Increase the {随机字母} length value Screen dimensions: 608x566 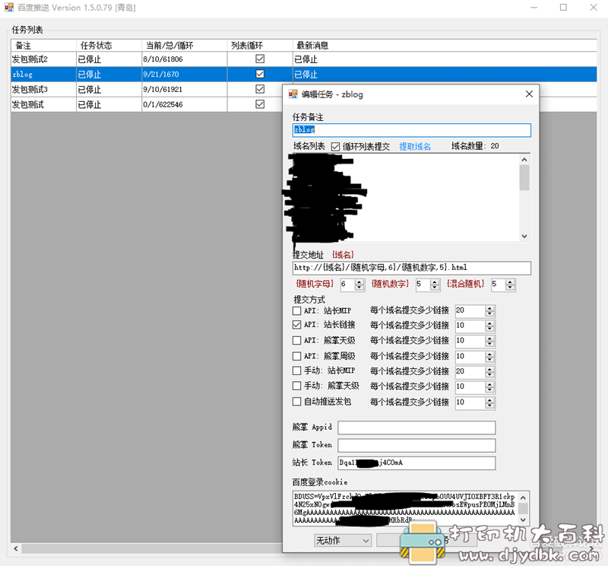[359, 281]
